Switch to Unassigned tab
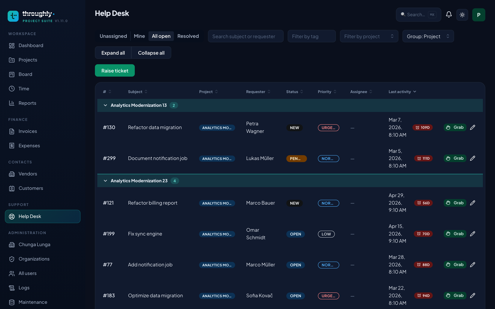 point(113,36)
